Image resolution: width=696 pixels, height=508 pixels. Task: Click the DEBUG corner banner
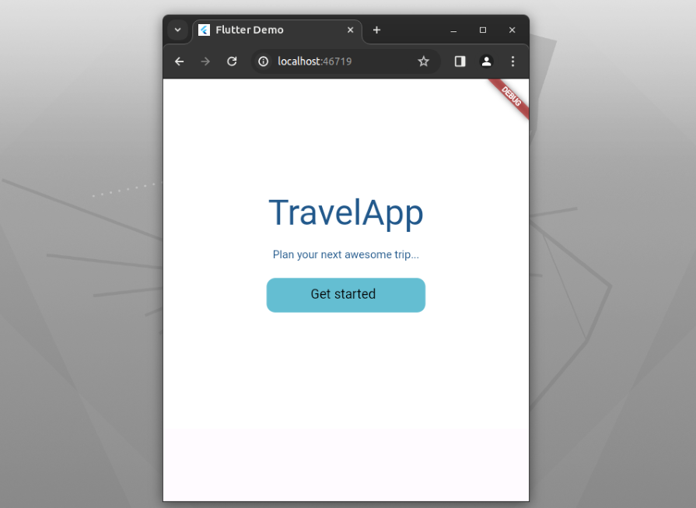512,96
